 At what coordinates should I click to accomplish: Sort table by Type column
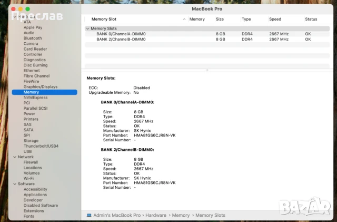pos(246,19)
